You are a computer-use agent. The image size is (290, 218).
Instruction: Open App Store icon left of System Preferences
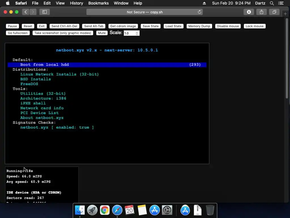pos(154,210)
